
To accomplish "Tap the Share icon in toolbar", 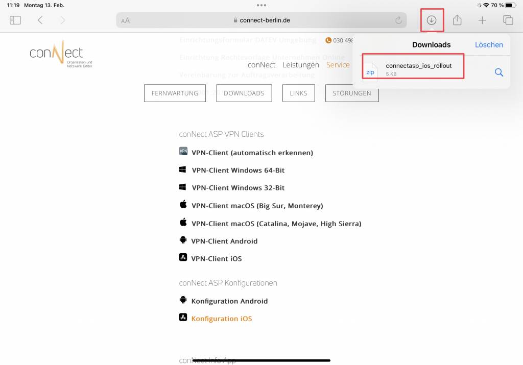I will [457, 20].
